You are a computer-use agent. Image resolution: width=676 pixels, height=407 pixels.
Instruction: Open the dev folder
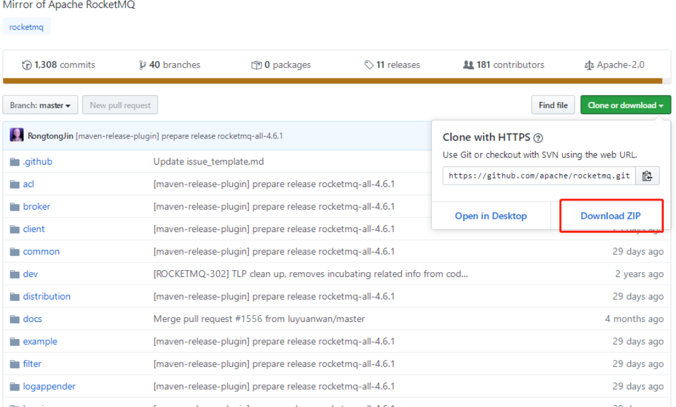(30, 274)
